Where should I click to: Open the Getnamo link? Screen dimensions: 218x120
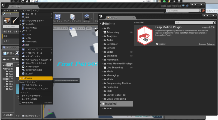pyautogui.click(x=210, y=44)
